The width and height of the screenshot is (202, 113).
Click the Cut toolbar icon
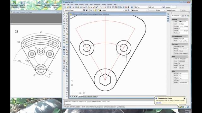[x=84, y=7]
